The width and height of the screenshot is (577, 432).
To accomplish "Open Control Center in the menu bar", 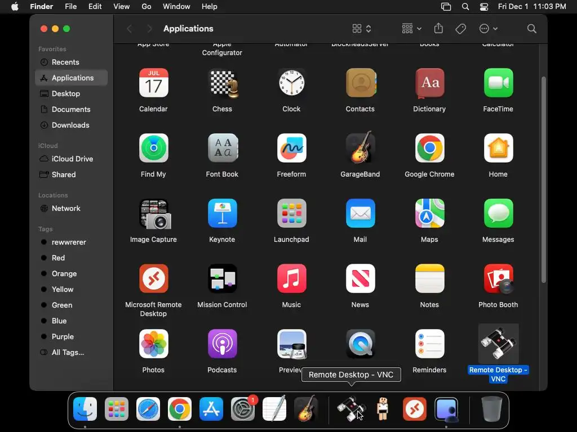I will pos(484,7).
